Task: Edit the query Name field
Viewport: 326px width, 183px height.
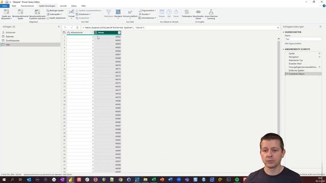Action: [x=303, y=39]
